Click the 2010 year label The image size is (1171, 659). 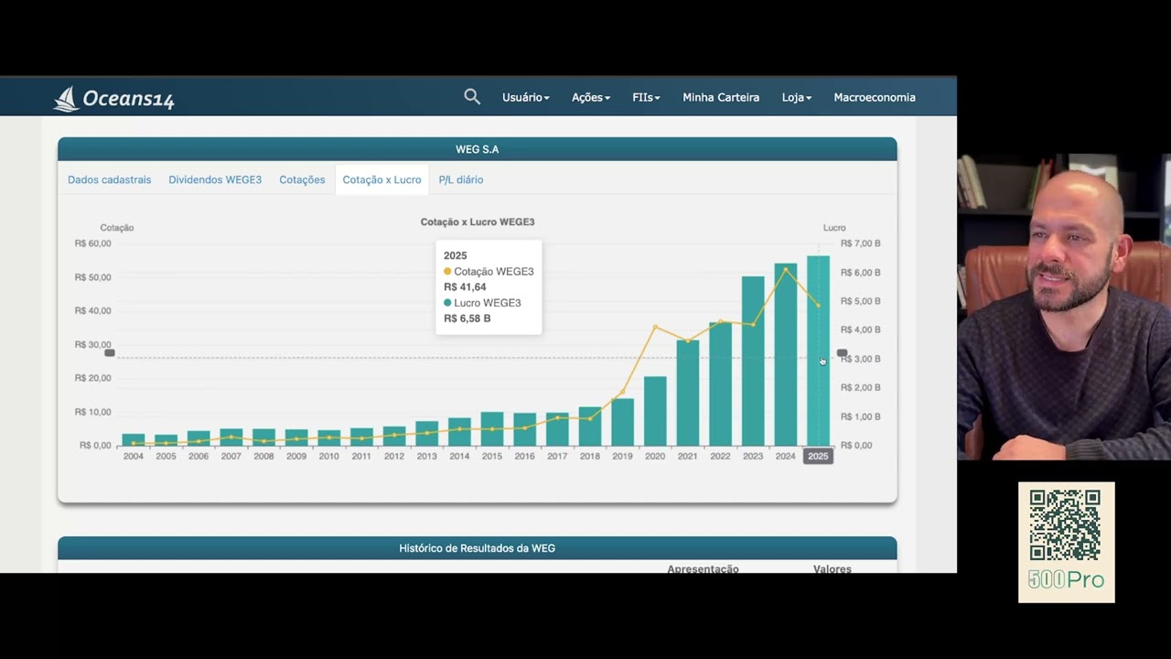pyautogui.click(x=329, y=456)
